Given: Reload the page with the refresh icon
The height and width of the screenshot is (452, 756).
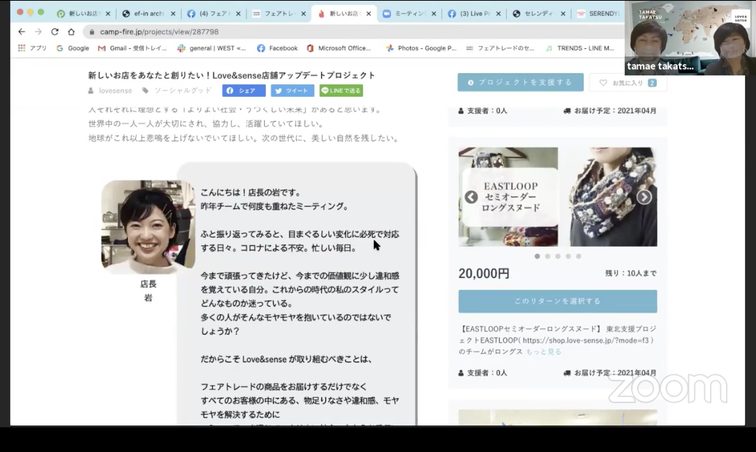Looking at the screenshot, I should coord(55,32).
